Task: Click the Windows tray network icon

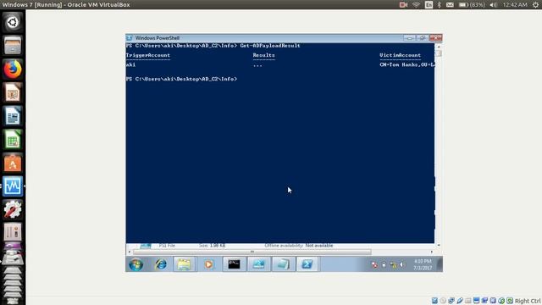Action: tap(393, 265)
